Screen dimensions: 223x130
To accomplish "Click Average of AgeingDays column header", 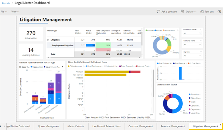I will coord(116,32).
